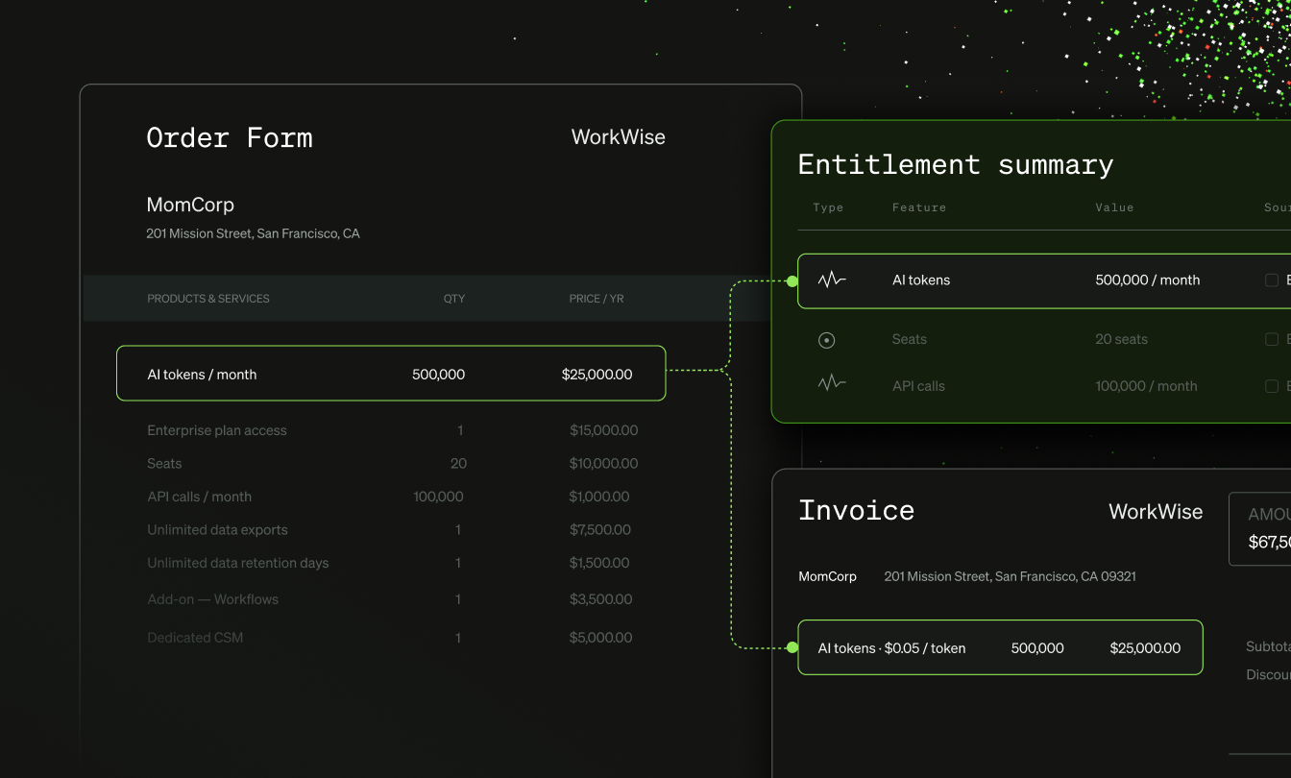Image resolution: width=1291 pixels, height=778 pixels.
Task: Select the 'API calls / month' line item
Action: [199, 497]
